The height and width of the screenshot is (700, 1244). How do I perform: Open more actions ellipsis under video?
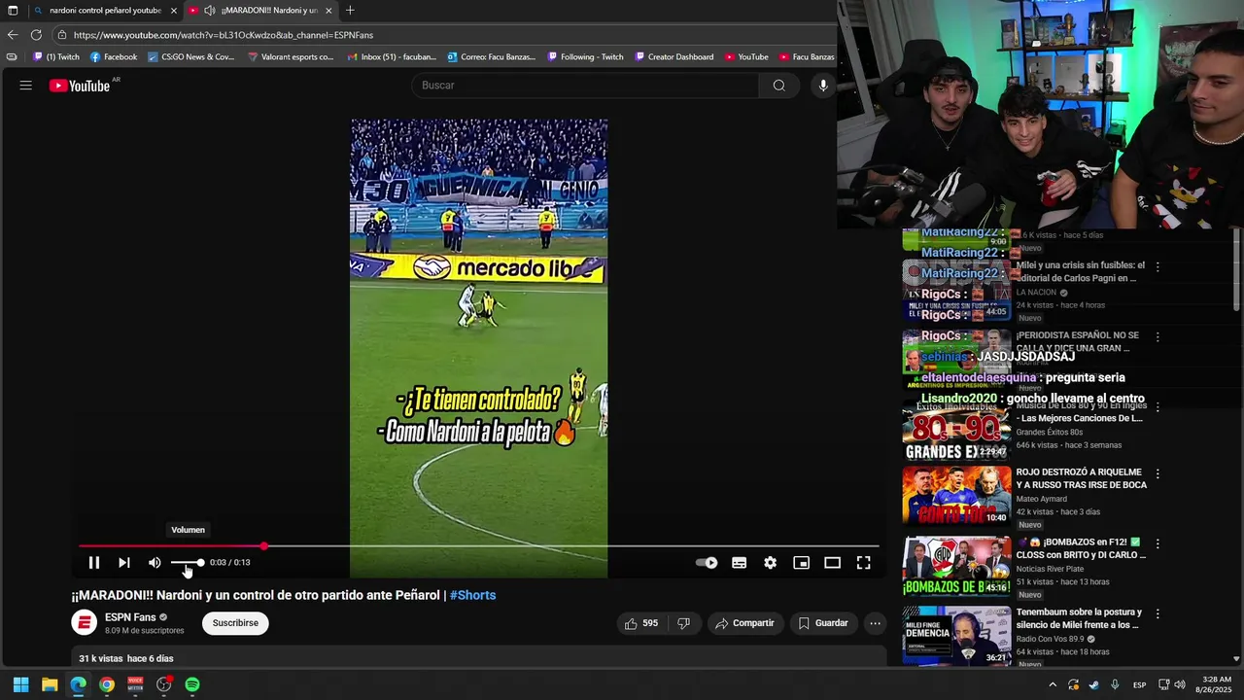click(x=876, y=623)
